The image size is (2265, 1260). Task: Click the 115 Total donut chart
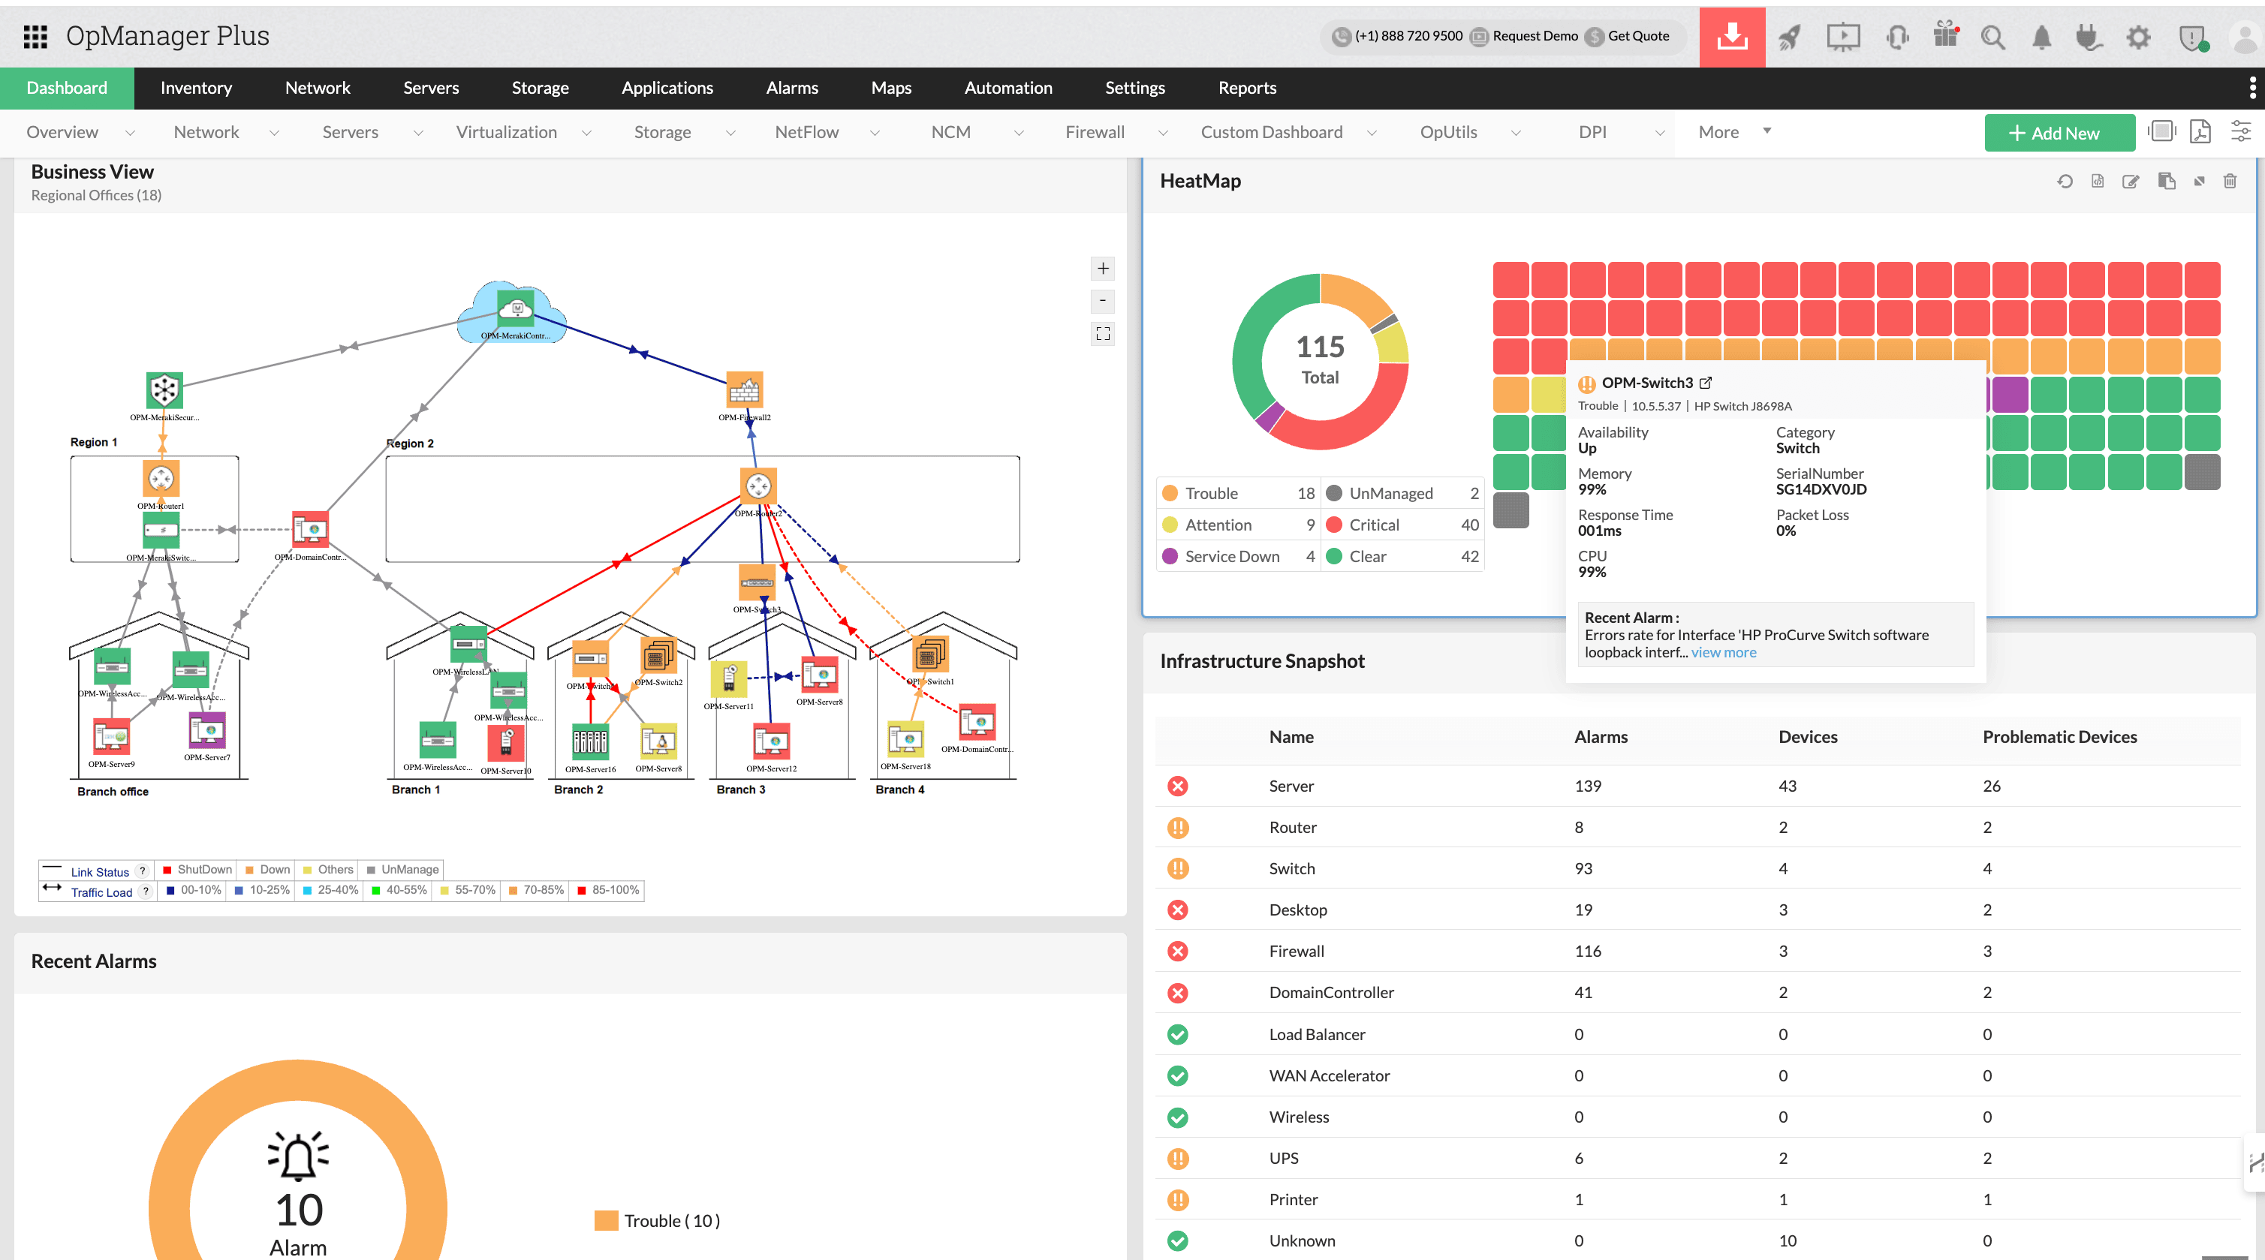coord(1320,361)
